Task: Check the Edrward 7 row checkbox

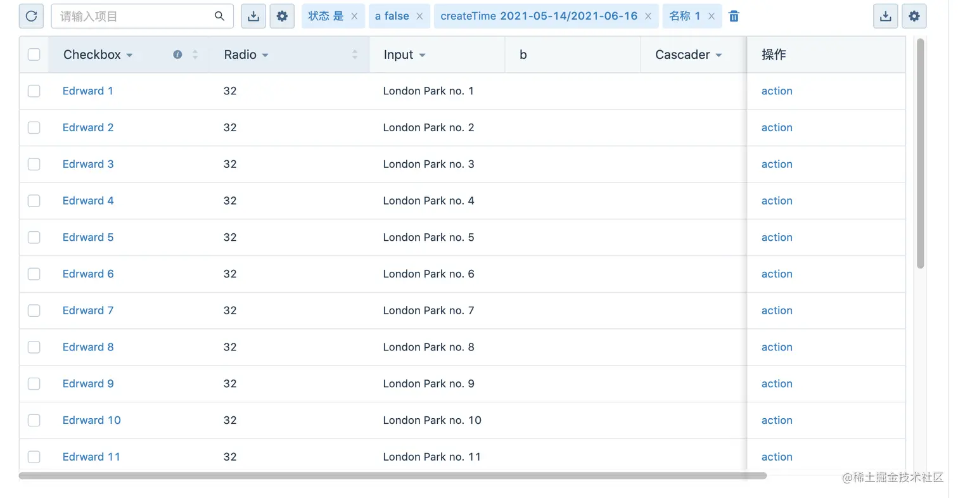Action: coord(34,310)
